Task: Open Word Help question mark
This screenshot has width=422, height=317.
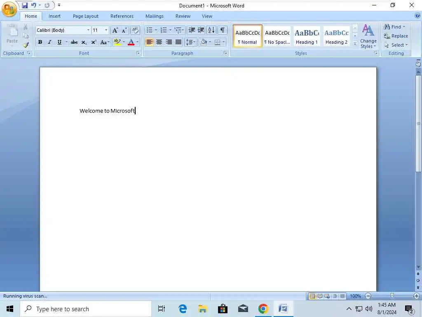Action: click(x=417, y=16)
